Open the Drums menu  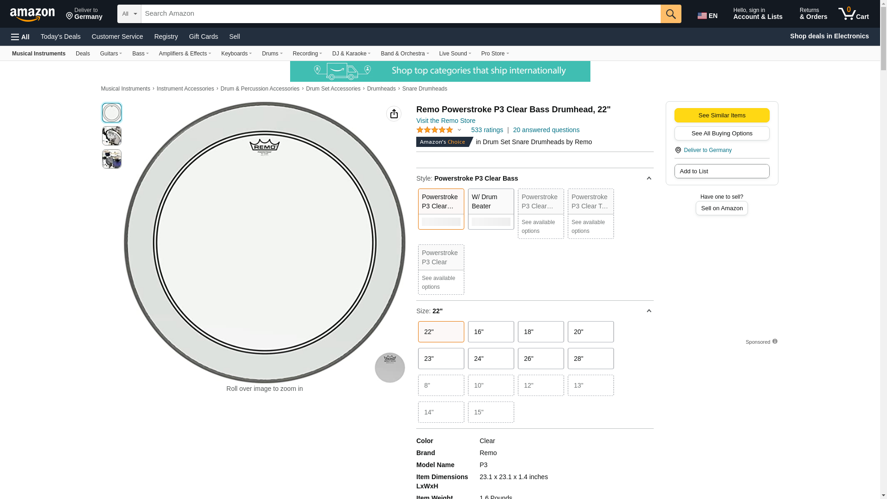pyautogui.click(x=272, y=54)
